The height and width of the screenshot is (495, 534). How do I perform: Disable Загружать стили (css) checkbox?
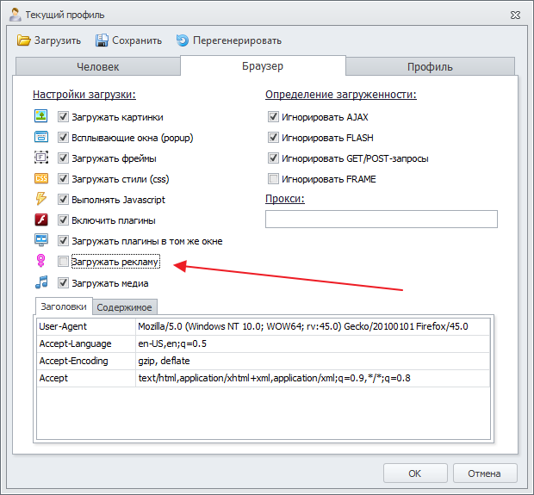click(x=63, y=179)
